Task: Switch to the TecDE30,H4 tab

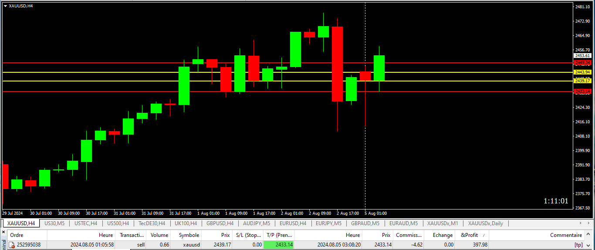Action: (152, 223)
